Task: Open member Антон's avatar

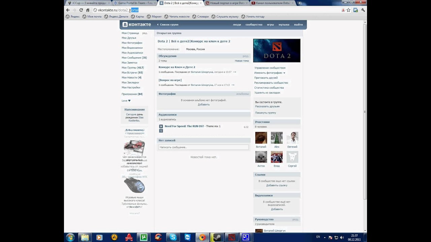Action: tap(261, 157)
